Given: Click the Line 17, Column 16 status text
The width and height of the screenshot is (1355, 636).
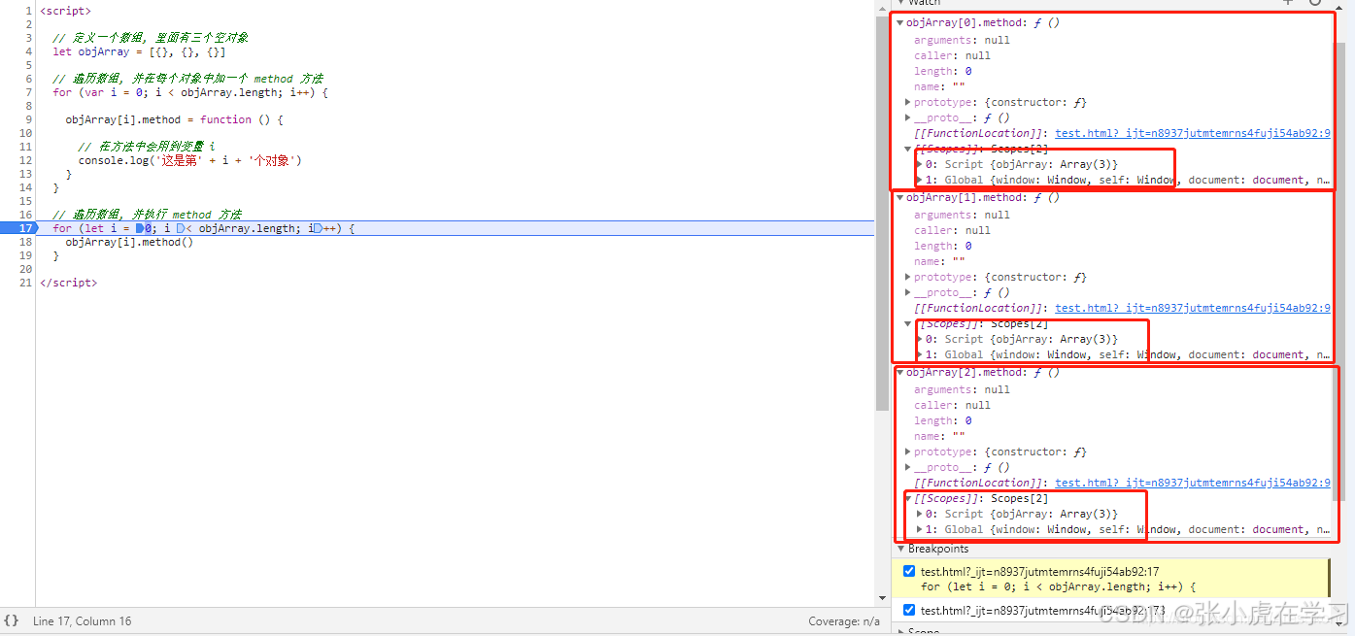Looking at the screenshot, I should point(82,621).
